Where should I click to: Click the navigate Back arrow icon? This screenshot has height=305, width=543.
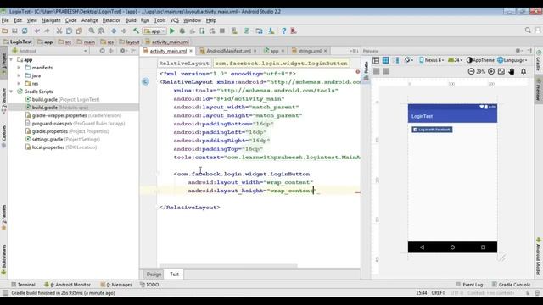point(114,30)
